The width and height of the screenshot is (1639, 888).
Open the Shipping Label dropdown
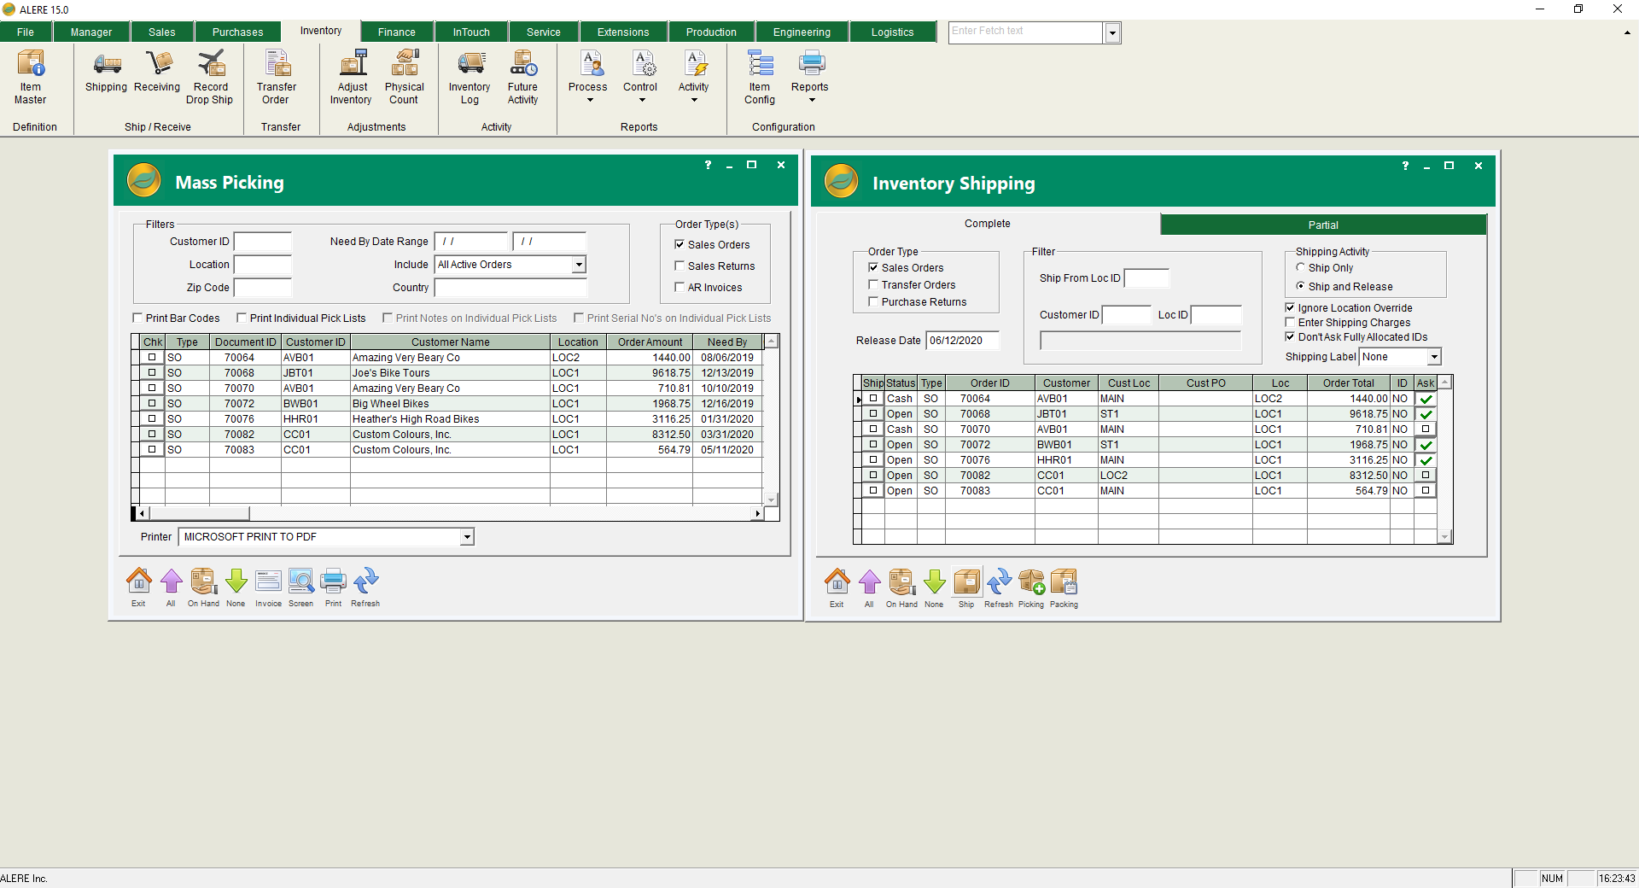(x=1434, y=357)
